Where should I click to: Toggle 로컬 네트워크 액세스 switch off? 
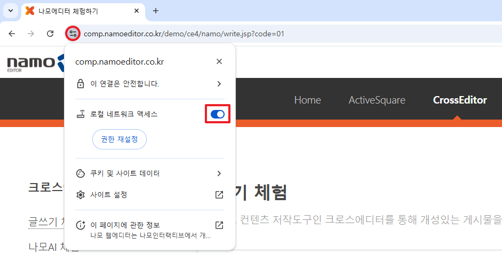click(217, 114)
